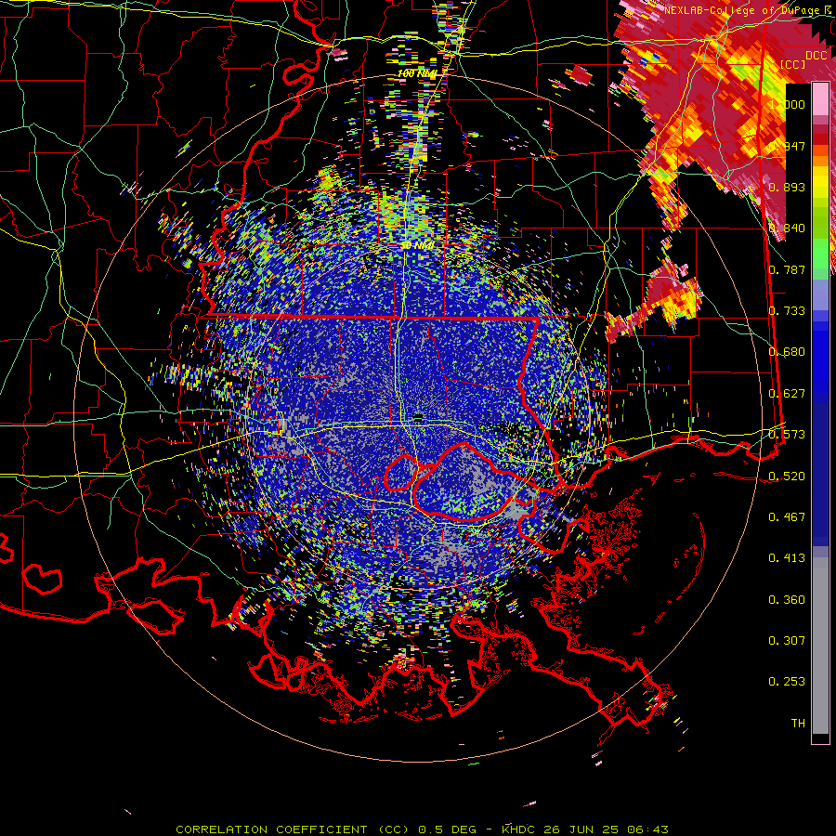Select the 0.573 legend value
Viewport: 836px width, 836px height.
coord(787,435)
